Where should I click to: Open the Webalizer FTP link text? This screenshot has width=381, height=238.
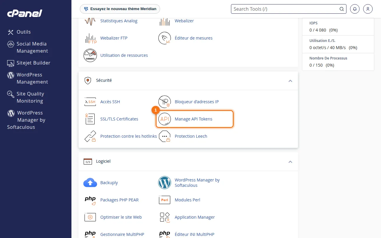(x=114, y=38)
